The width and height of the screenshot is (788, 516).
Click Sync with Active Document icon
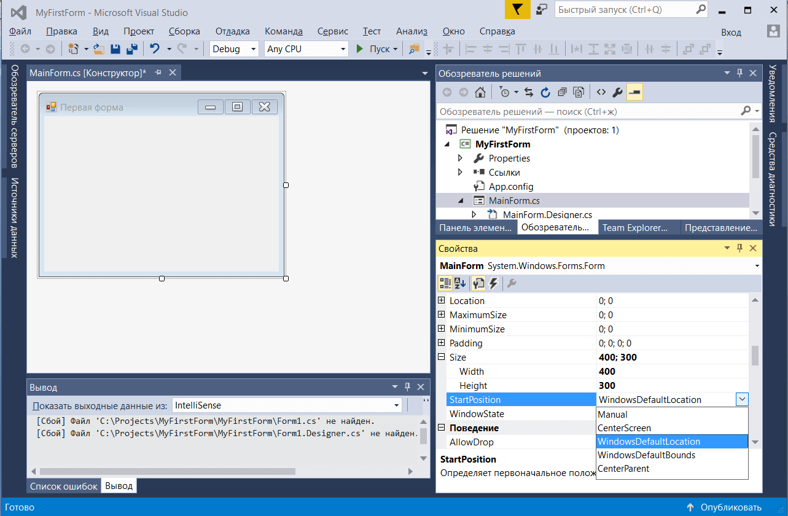(529, 93)
